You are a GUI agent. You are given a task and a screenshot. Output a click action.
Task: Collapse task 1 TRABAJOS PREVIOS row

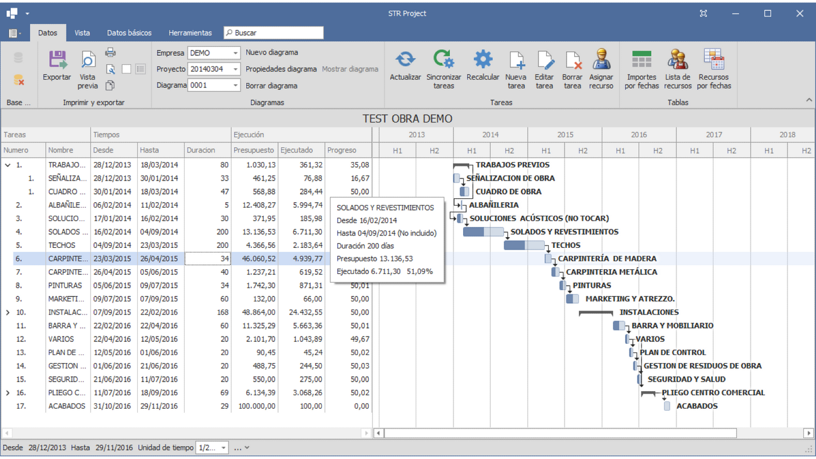[8, 165]
